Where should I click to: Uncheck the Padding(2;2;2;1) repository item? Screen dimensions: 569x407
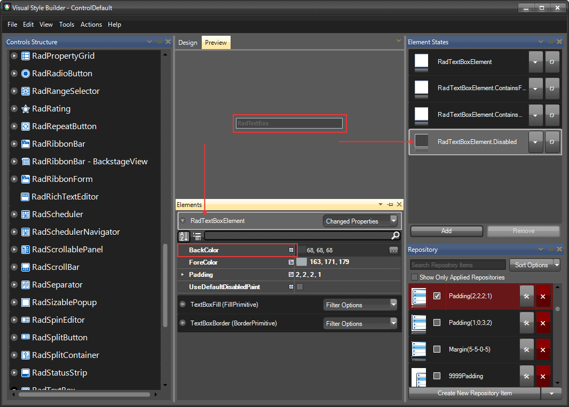(437, 296)
